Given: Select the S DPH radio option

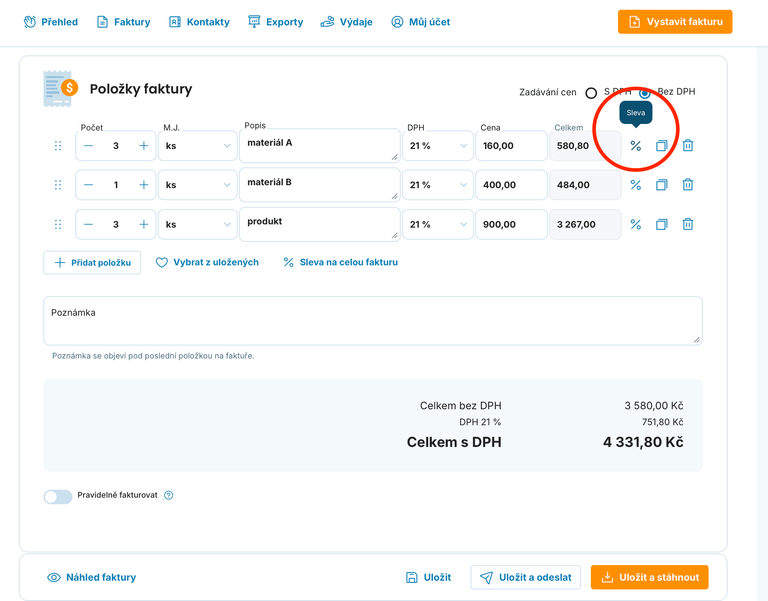Looking at the screenshot, I should point(591,93).
